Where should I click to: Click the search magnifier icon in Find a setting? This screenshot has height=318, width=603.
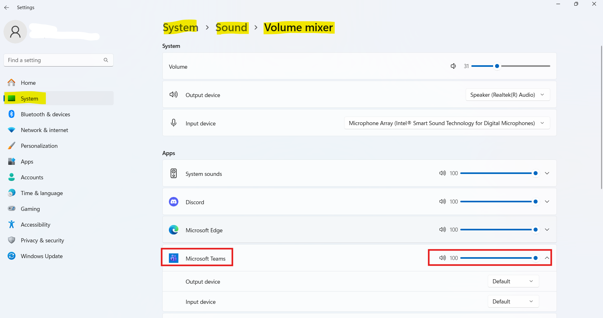click(106, 60)
